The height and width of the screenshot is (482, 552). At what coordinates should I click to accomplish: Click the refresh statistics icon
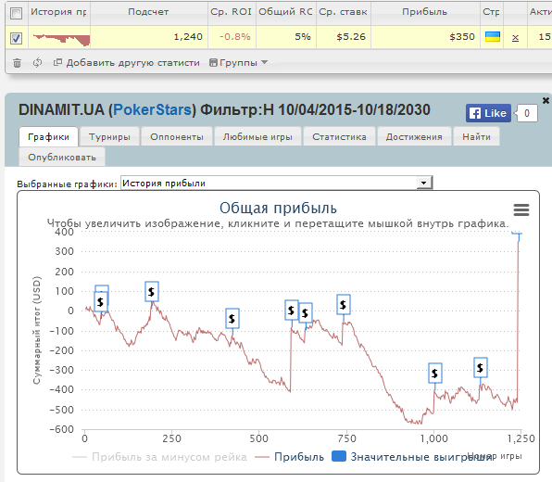(37, 63)
